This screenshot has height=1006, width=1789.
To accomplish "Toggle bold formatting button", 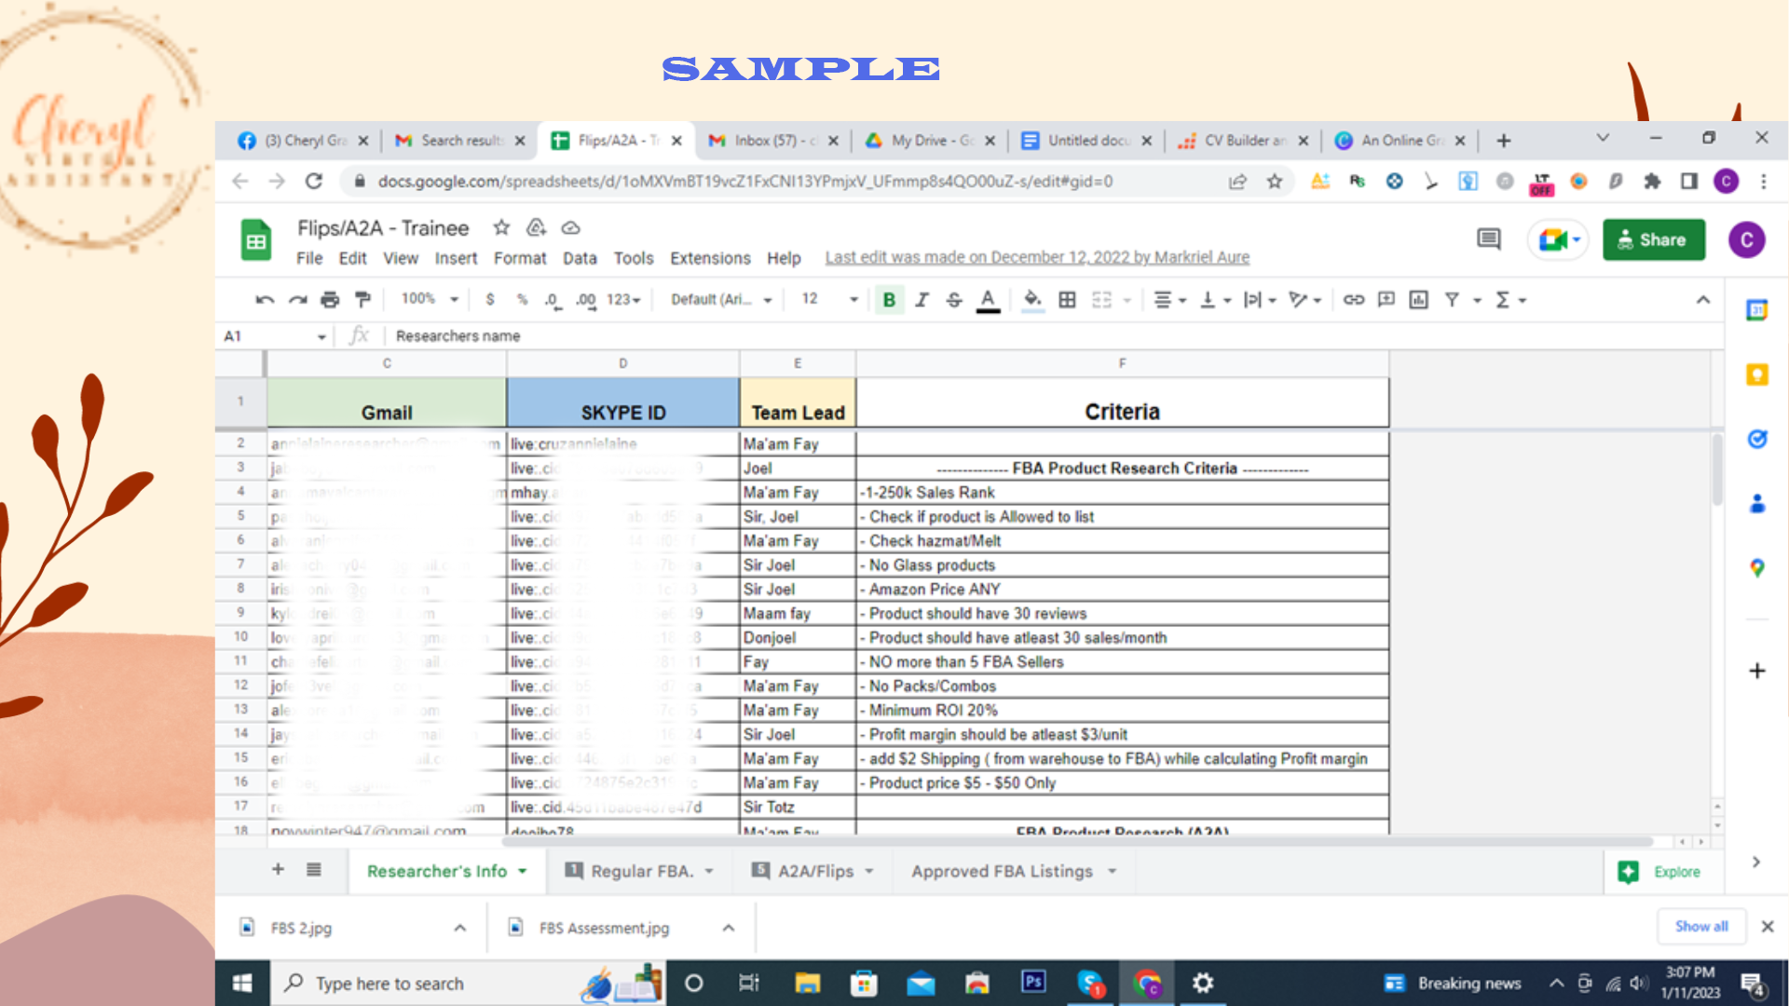I will pyautogui.click(x=889, y=299).
